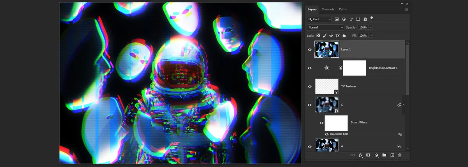Click the Gaussian Blur filter name
Image resolution: width=468 pixels, height=167 pixels.
[x=339, y=134]
